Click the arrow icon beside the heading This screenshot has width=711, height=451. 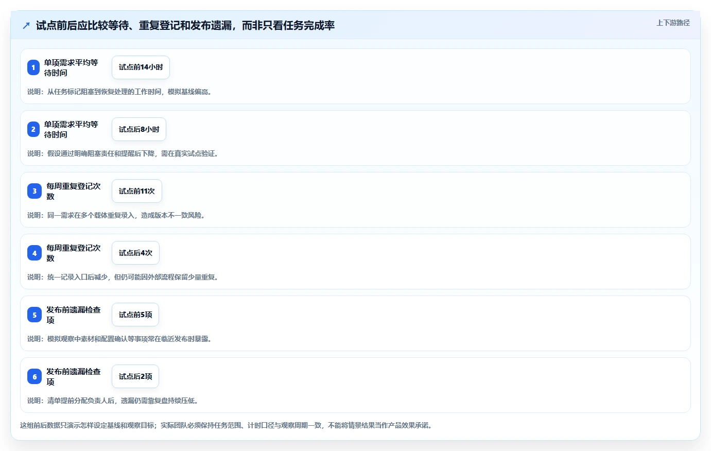26,25
